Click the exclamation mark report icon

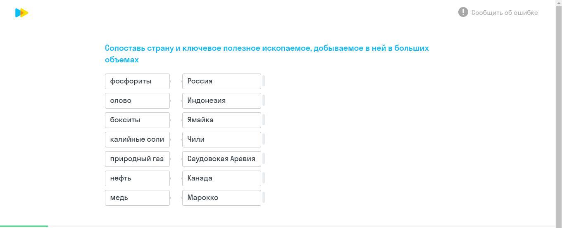click(463, 12)
